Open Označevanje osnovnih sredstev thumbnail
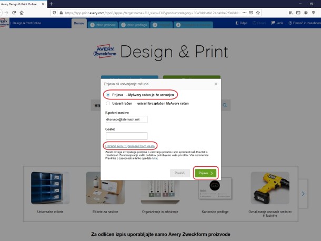This screenshot has height=241, width=321. [x=270, y=188]
